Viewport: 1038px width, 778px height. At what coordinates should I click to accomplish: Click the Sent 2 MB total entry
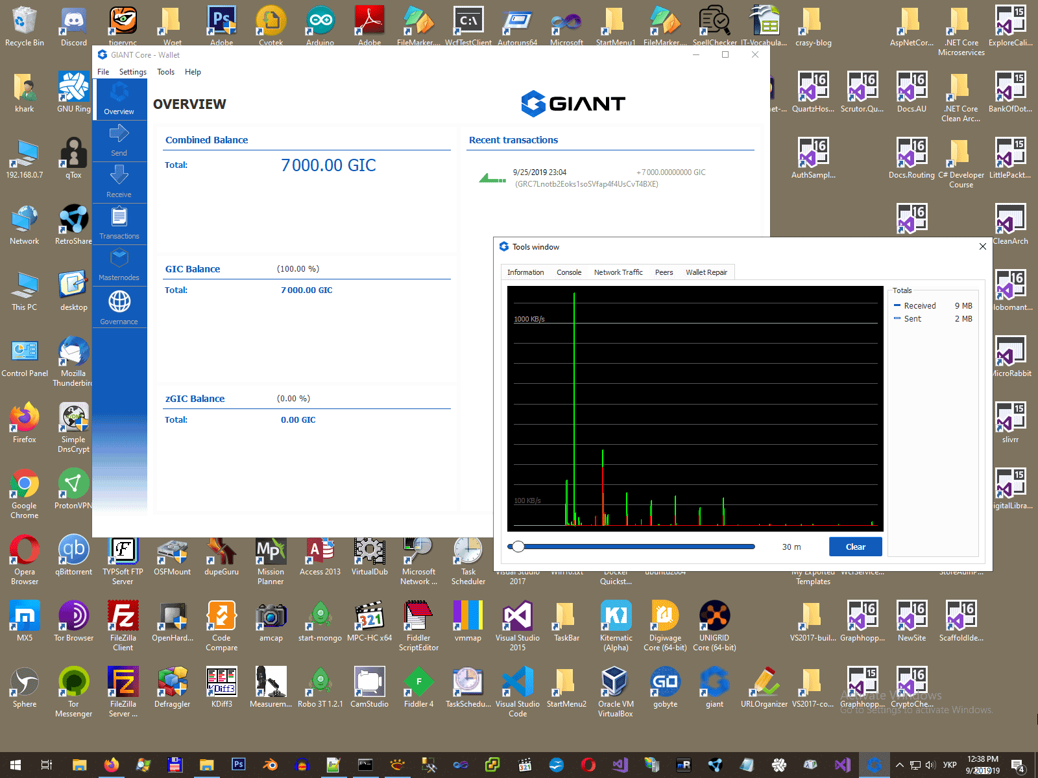click(x=933, y=319)
